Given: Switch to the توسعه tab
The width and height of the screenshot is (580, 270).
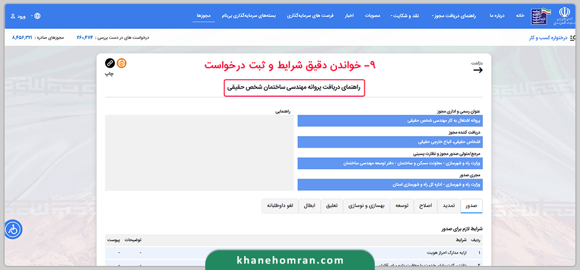Looking at the screenshot, I should coord(402,206).
